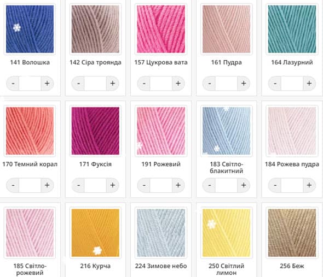Click the minus under 183 Світло-блакитний
The width and height of the screenshot is (323, 277).
click(209, 185)
